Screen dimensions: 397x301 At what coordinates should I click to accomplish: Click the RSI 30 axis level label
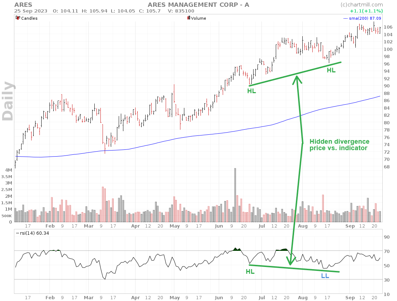point(387,280)
